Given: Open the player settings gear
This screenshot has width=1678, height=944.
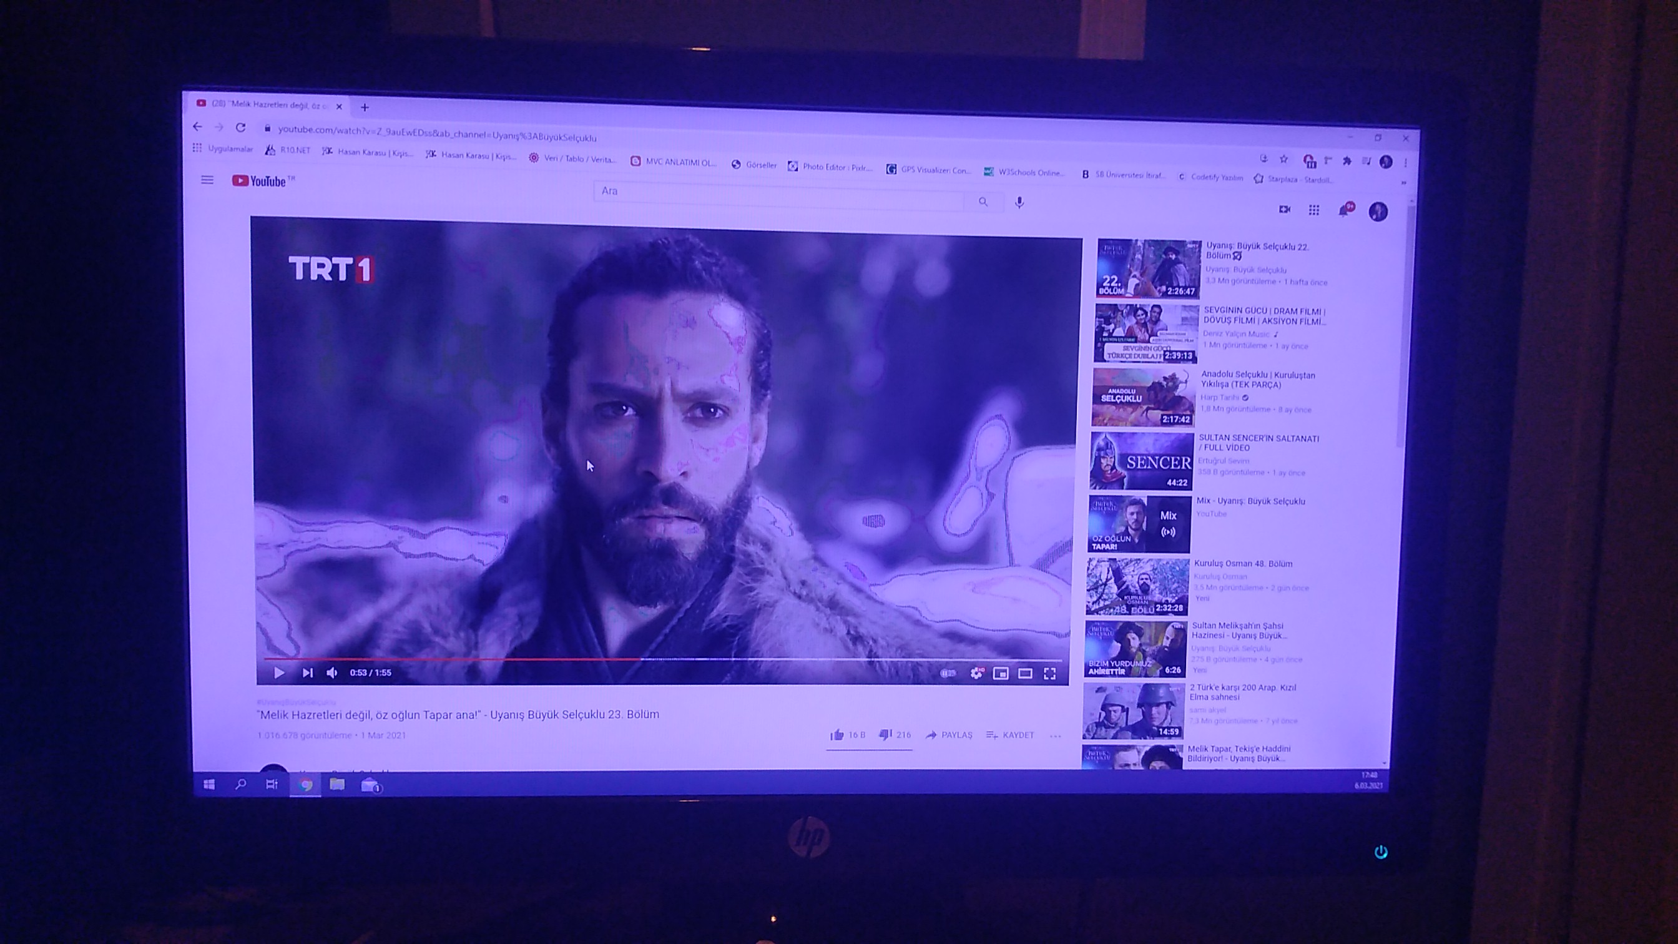Looking at the screenshot, I should (x=976, y=674).
